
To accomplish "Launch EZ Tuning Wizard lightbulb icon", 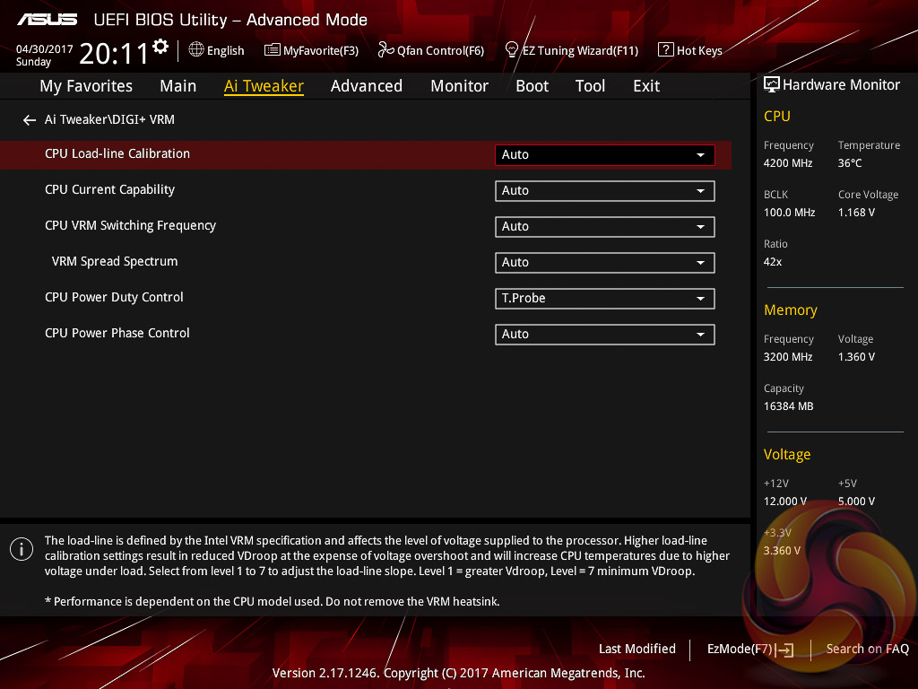I will (512, 50).
